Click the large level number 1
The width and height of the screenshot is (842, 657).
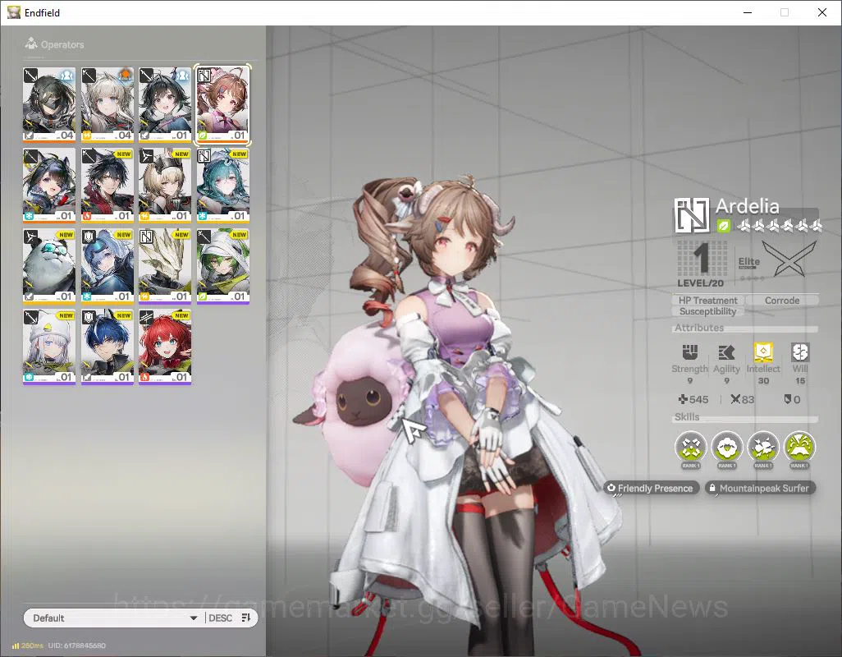pyautogui.click(x=702, y=258)
